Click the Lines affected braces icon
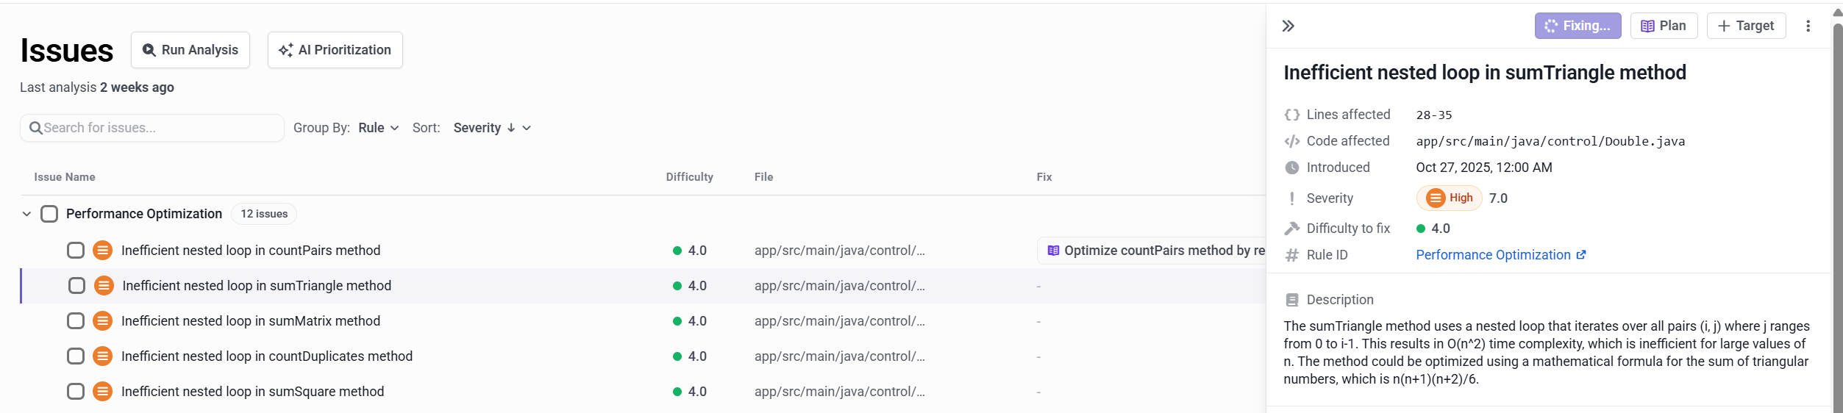Image resolution: width=1843 pixels, height=413 pixels. pyautogui.click(x=1292, y=115)
